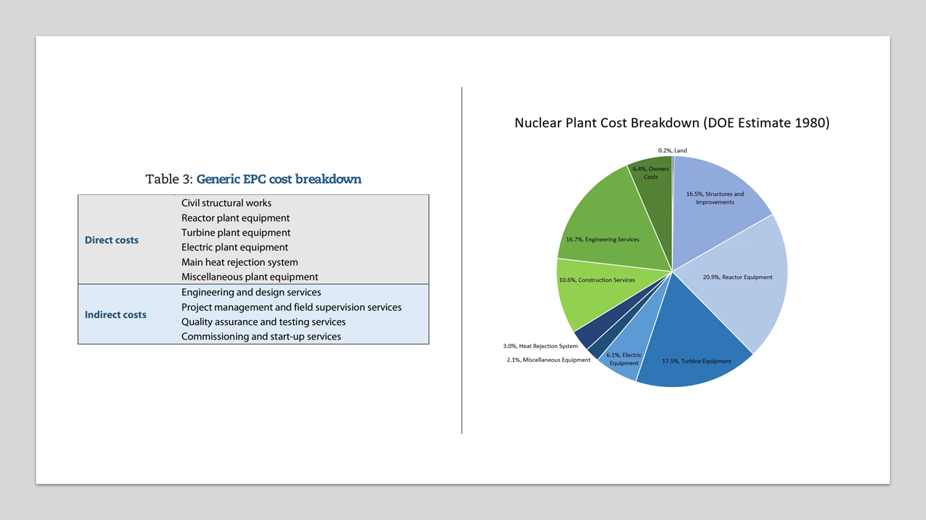The image size is (926, 520).
Task: Click the 'Direct costs' row header
Action: click(x=111, y=240)
